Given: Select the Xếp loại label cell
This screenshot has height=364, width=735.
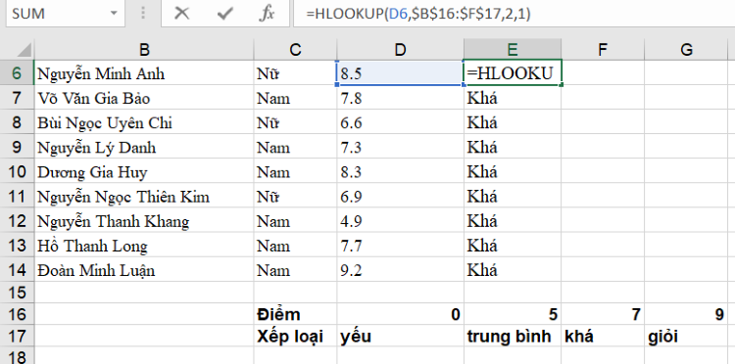Looking at the screenshot, I should [295, 336].
